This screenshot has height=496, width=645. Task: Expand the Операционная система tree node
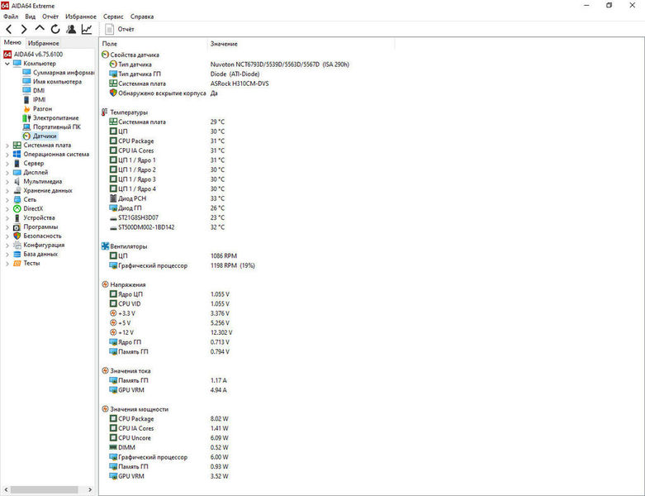click(x=7, y=155)
